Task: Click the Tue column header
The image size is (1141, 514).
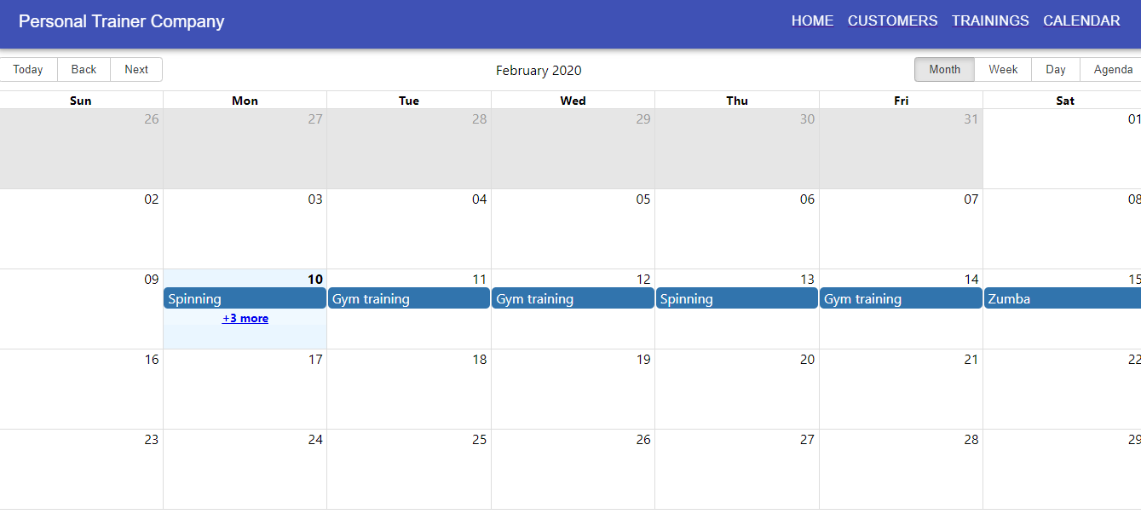Action: click(x=409, y=101)
